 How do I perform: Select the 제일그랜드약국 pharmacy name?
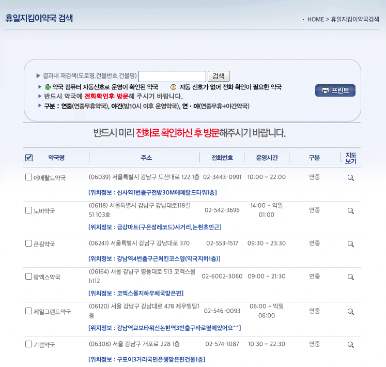coord(52,312)
